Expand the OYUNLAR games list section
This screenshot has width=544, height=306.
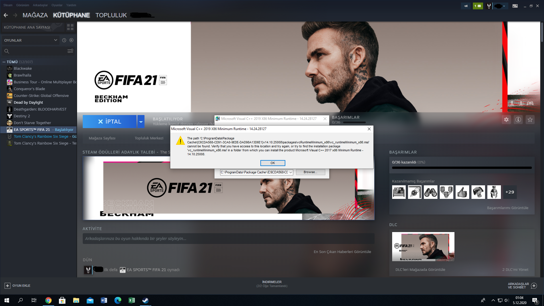coord(56,40)
